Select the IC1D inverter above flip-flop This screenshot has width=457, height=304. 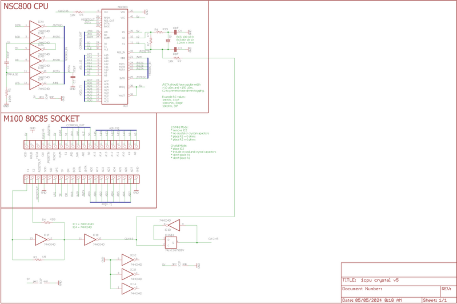click(x=174, y=225)
